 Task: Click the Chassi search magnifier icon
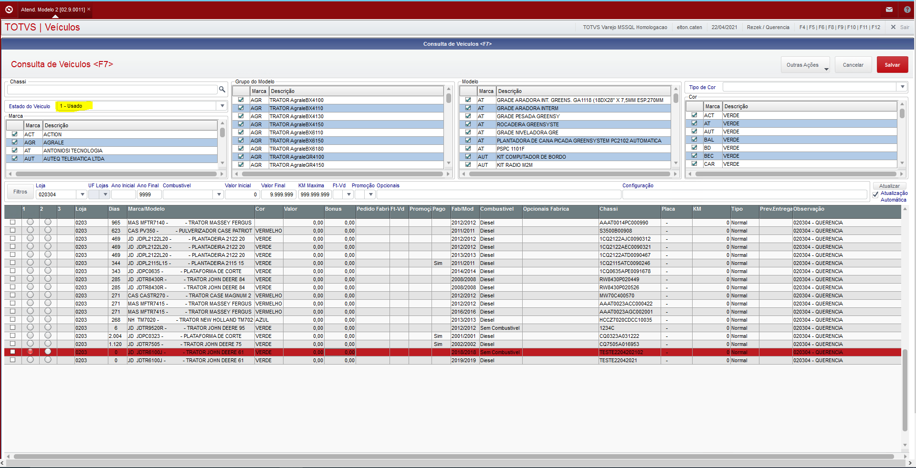(x=222, y=89)
